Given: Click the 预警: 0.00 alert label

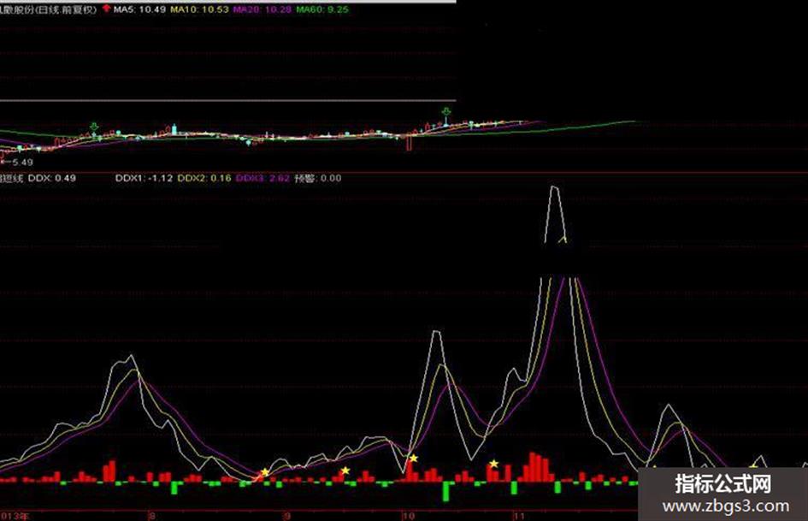Looking at the screenshot, I should tap(318, 178).
